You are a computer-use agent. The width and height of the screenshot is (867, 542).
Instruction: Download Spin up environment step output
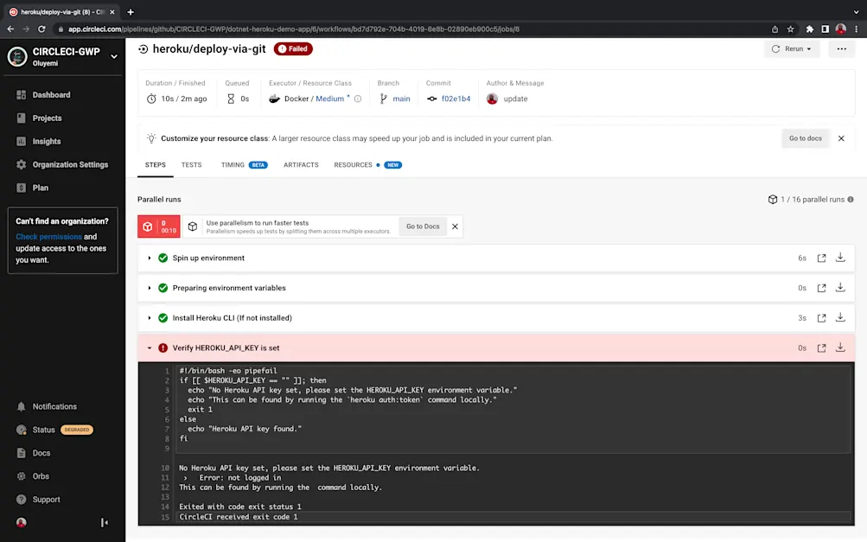[x=840, y=258]
